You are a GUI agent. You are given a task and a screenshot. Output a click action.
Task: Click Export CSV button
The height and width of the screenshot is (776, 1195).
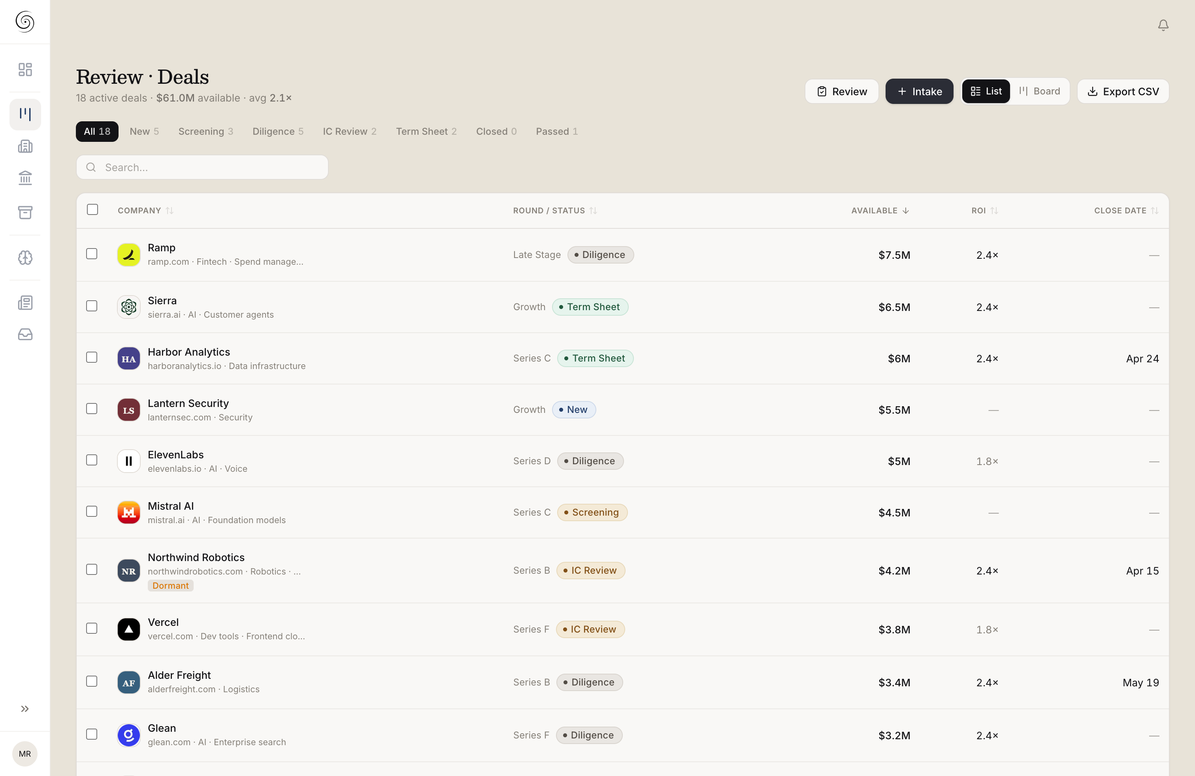pos(1123,91)
